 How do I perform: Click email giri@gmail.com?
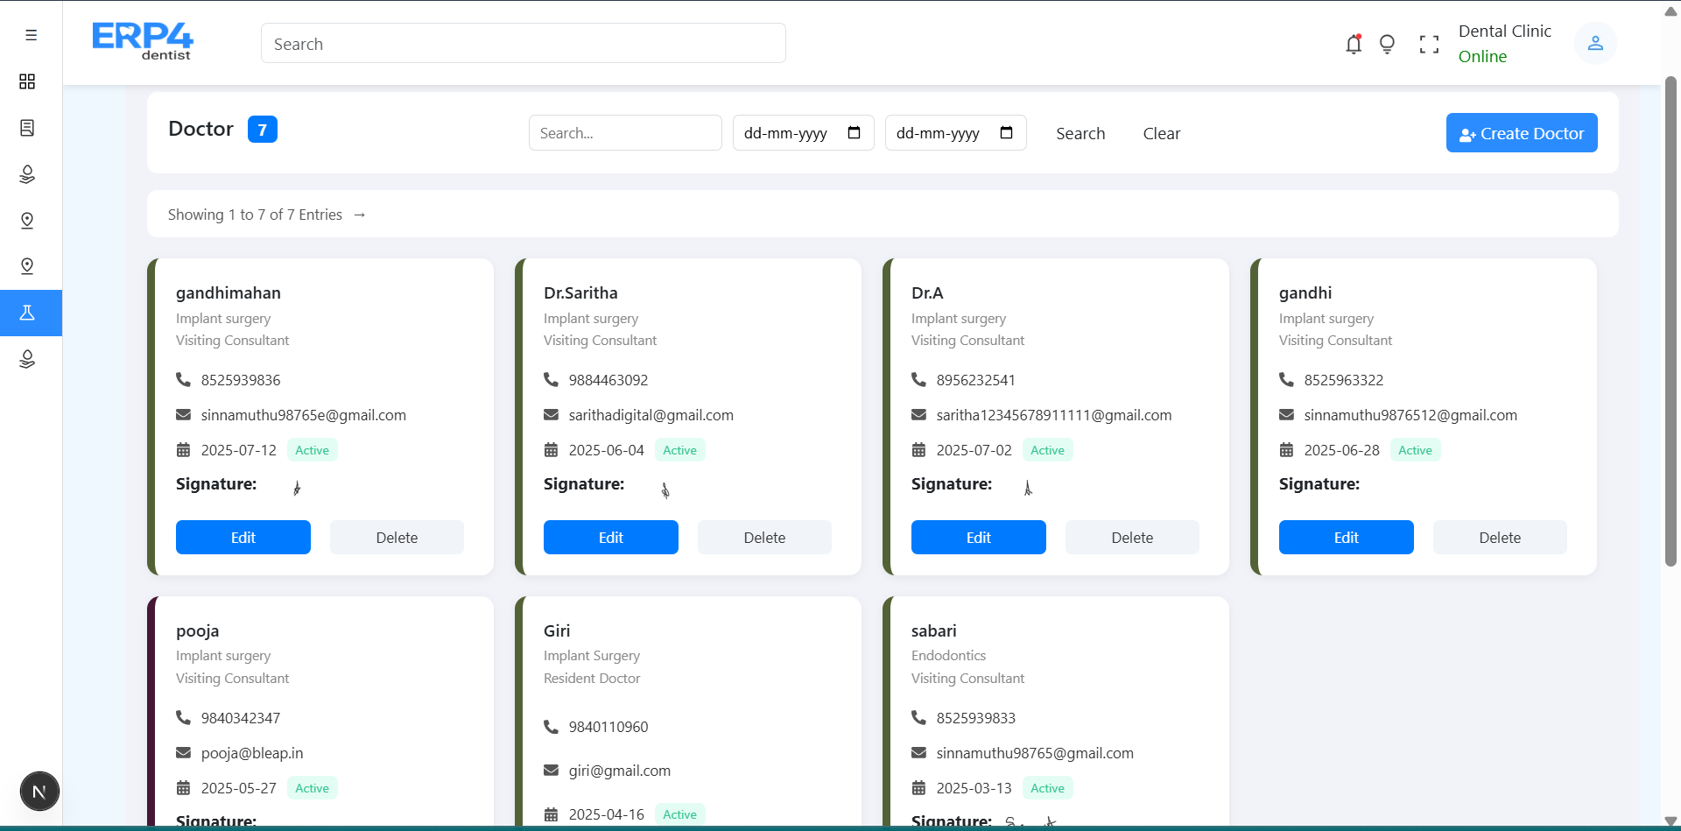coord(620,771)
